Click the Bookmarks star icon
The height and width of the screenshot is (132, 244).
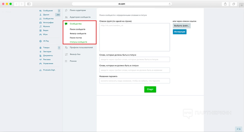pyautogui.click(x=40, y=52)
